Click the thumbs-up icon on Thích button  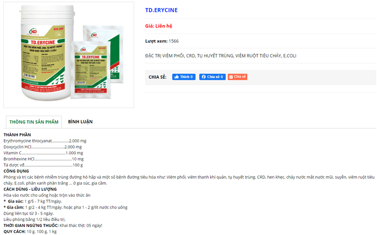177,77
